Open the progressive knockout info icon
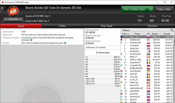The height and width of the screenshot is (103, 175). (x=31, y=40)
